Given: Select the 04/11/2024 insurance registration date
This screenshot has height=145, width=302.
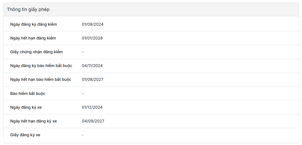Looking at the screenshot, I should 92,66.
